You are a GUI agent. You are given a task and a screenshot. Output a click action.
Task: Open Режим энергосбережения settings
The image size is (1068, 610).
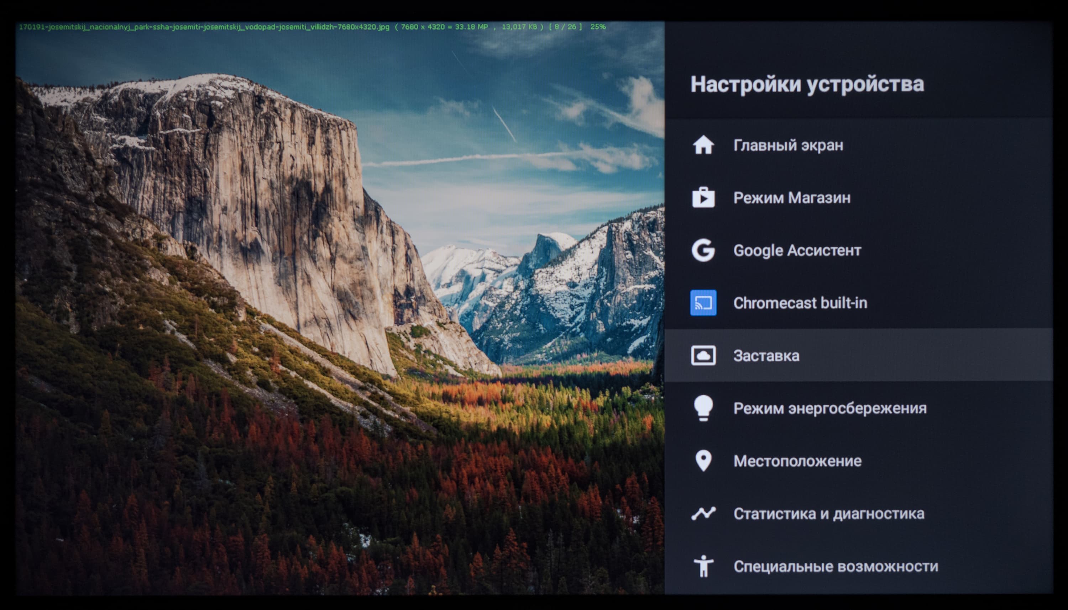830,408
